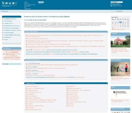Open Arbeitsstätten in the Themen von A-Z list
Viewport: 132px width, 113px height.
31,94
